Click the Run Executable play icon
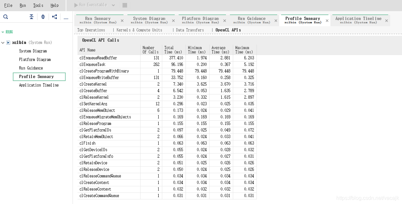Screen dimensions: 402x204 [x=76, y=5]
